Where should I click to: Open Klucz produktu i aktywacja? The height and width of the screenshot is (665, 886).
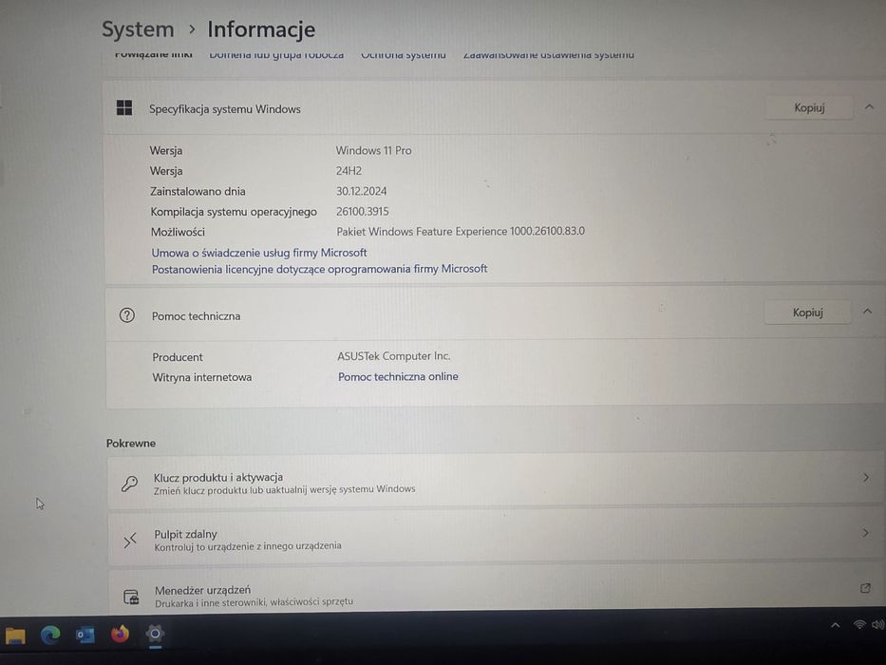(495, 483)
